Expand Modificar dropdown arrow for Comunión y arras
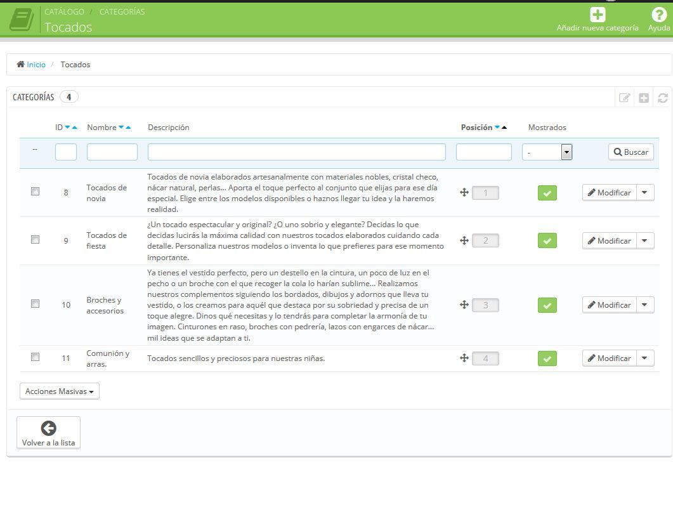 [x=644, y=358]
